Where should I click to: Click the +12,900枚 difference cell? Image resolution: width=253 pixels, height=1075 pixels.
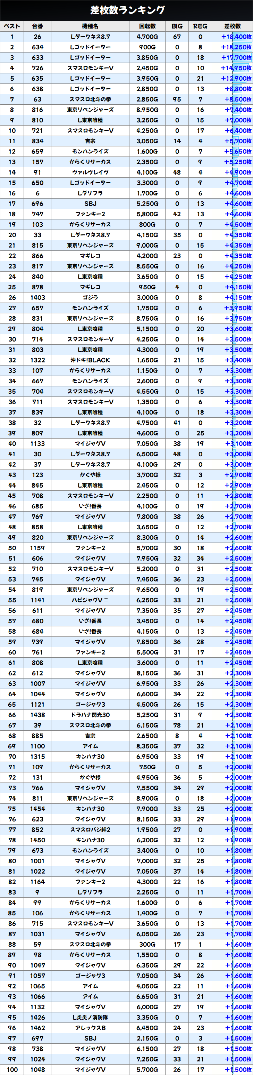pos(232,79)
